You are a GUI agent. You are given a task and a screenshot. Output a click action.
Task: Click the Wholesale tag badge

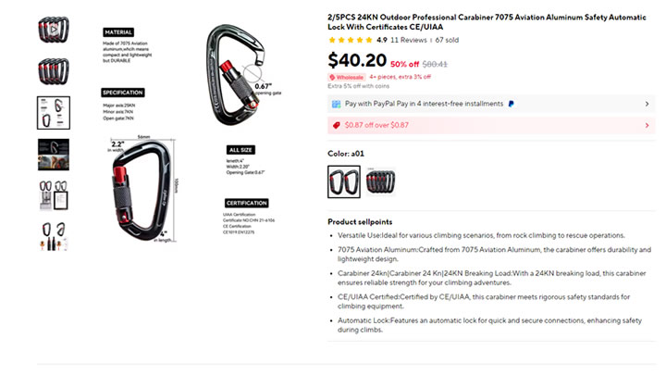(347, 78)
